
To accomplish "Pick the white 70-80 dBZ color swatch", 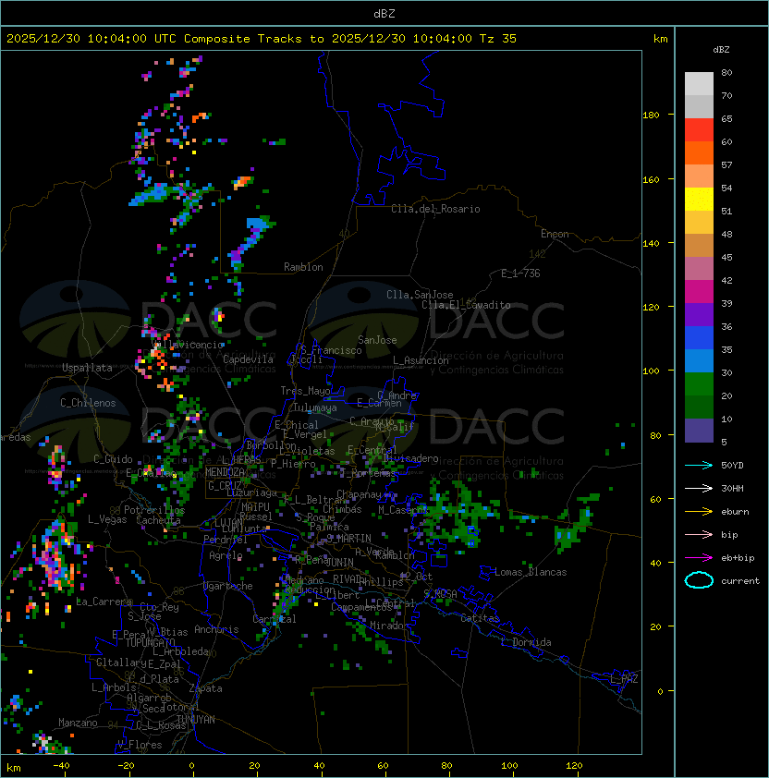I will [x=699, y=84].
